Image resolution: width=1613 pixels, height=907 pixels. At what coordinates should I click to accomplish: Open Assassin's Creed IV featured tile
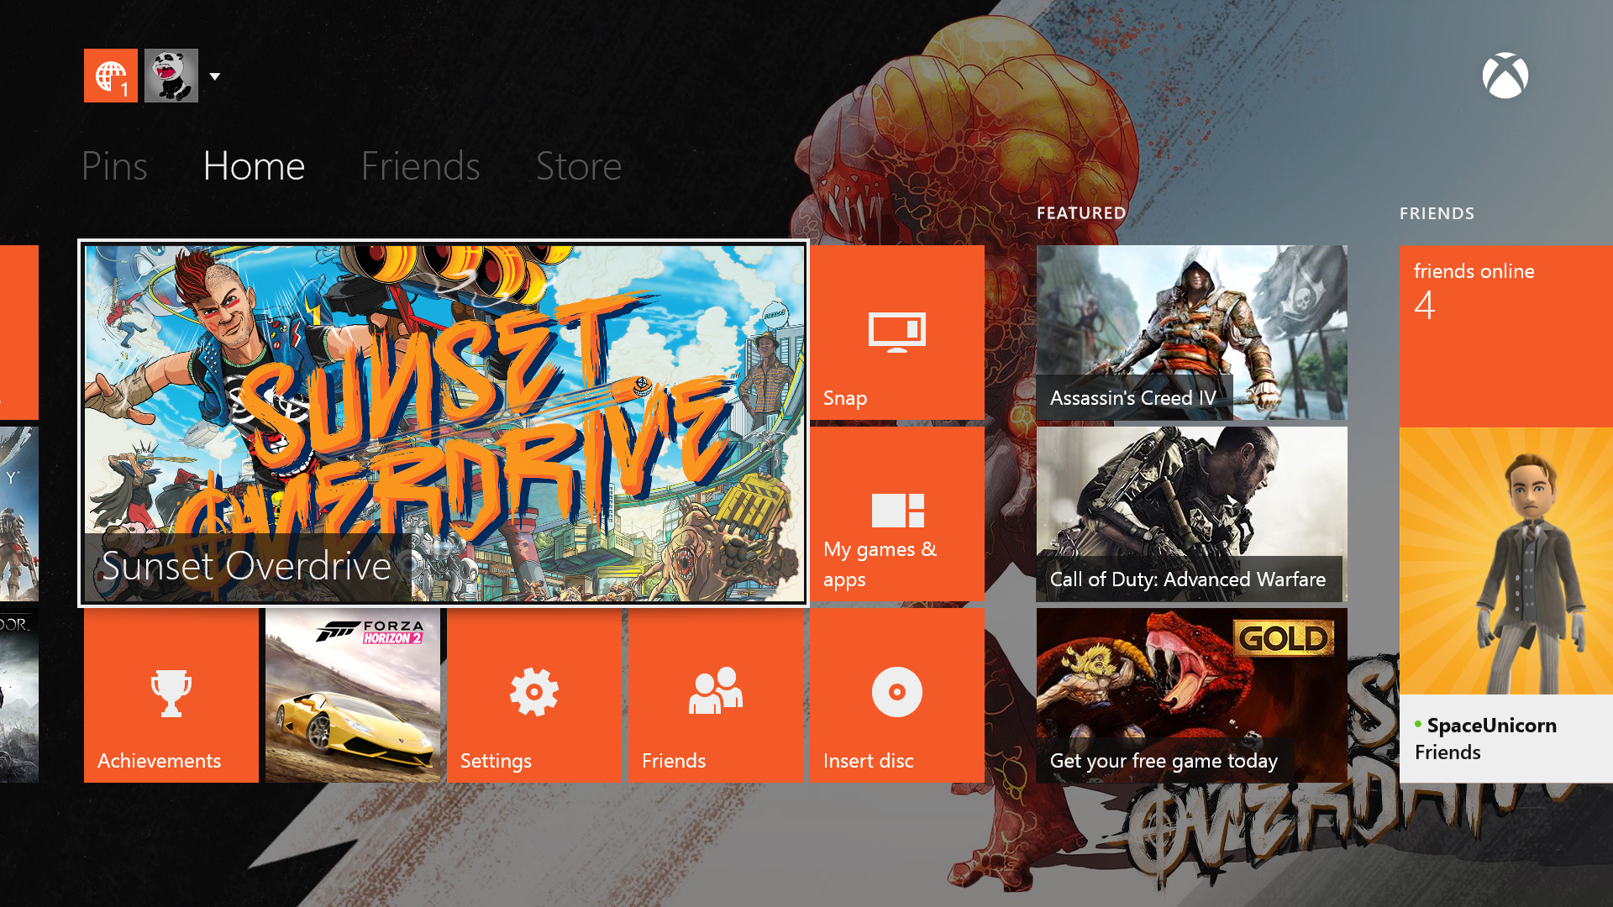point(1192,333)
